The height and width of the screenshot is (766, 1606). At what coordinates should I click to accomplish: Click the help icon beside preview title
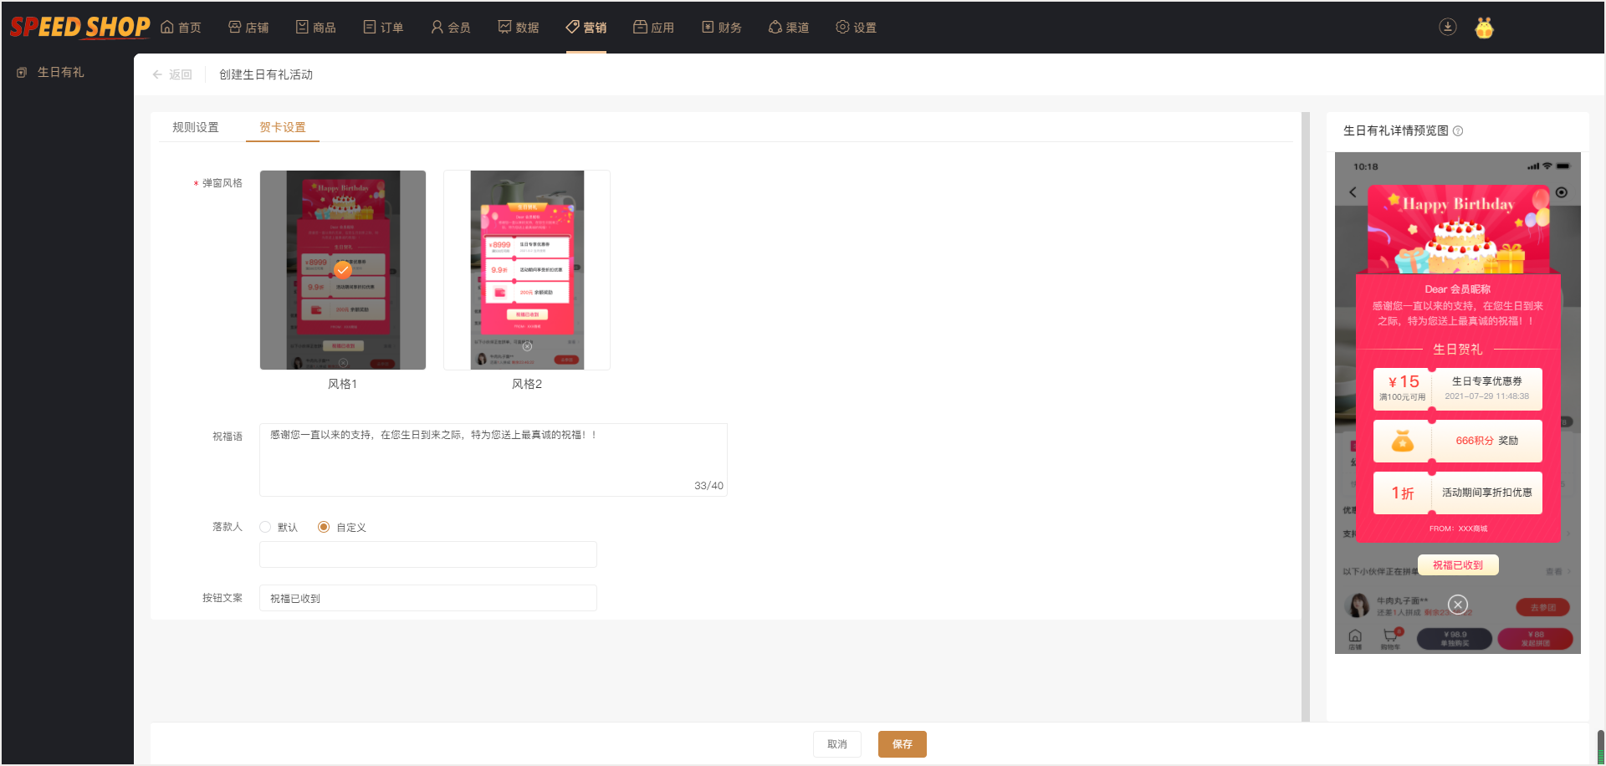coord(1458,131)
